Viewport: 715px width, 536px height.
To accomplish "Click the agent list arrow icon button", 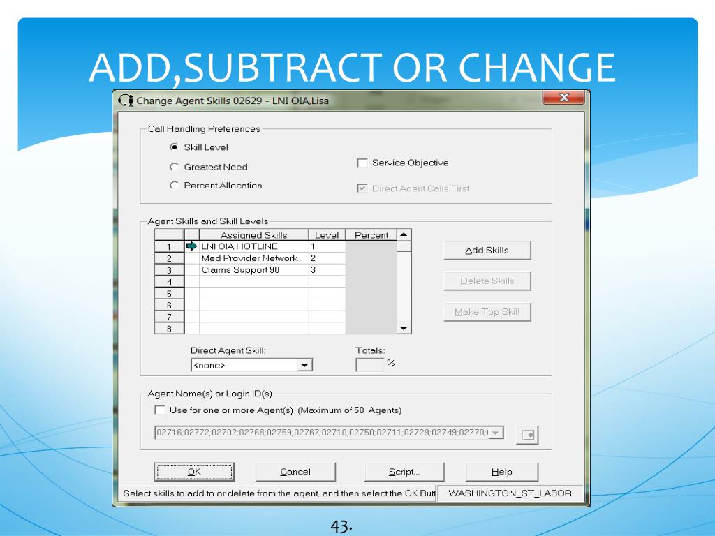I will click(x=527, y=434).
